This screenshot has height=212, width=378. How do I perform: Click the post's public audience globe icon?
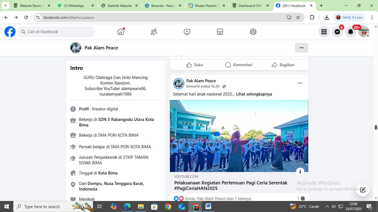click(224, 86)
